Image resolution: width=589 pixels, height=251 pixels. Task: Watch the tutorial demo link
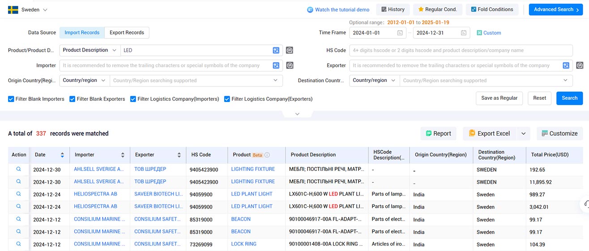338,9
